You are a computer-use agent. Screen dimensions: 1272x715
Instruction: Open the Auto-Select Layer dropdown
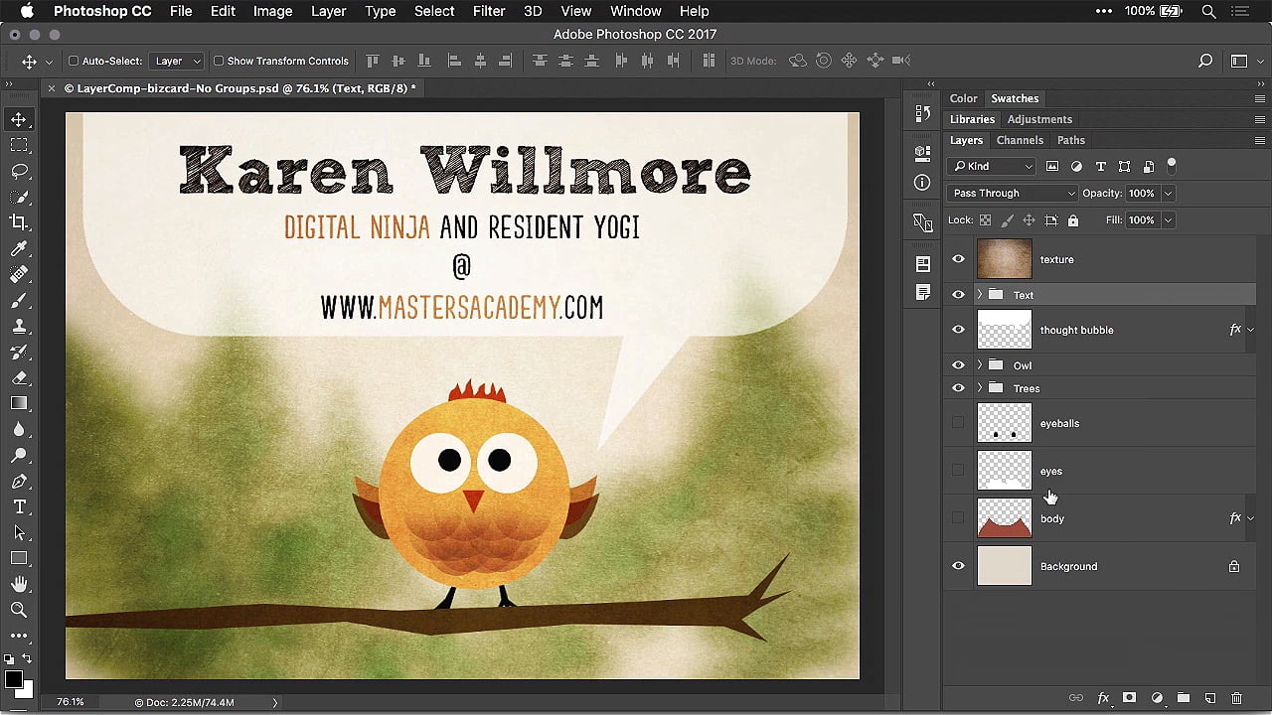click(177, 61)
